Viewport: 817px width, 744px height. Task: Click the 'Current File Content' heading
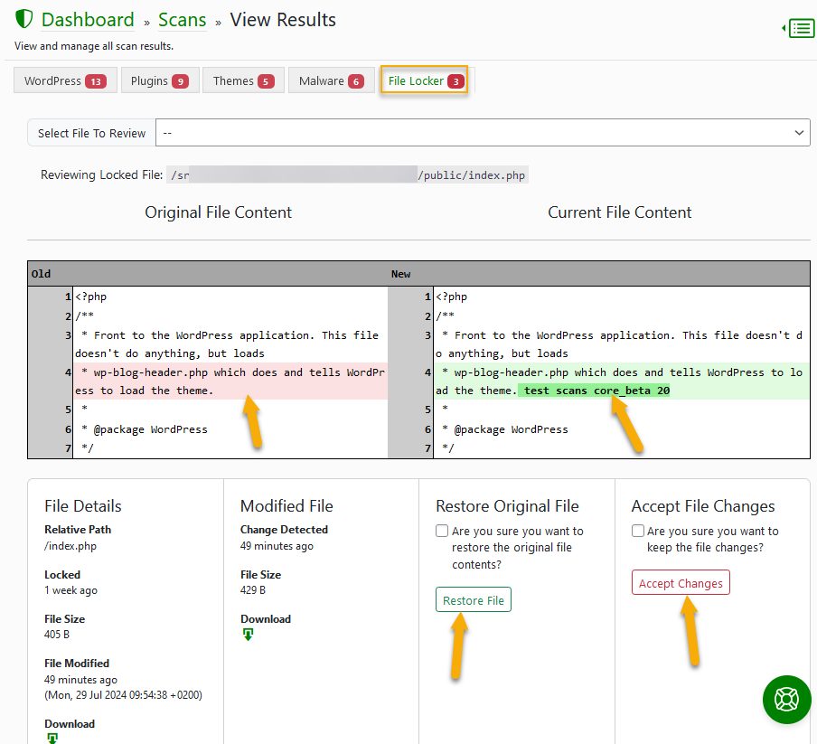click(619, 212)
